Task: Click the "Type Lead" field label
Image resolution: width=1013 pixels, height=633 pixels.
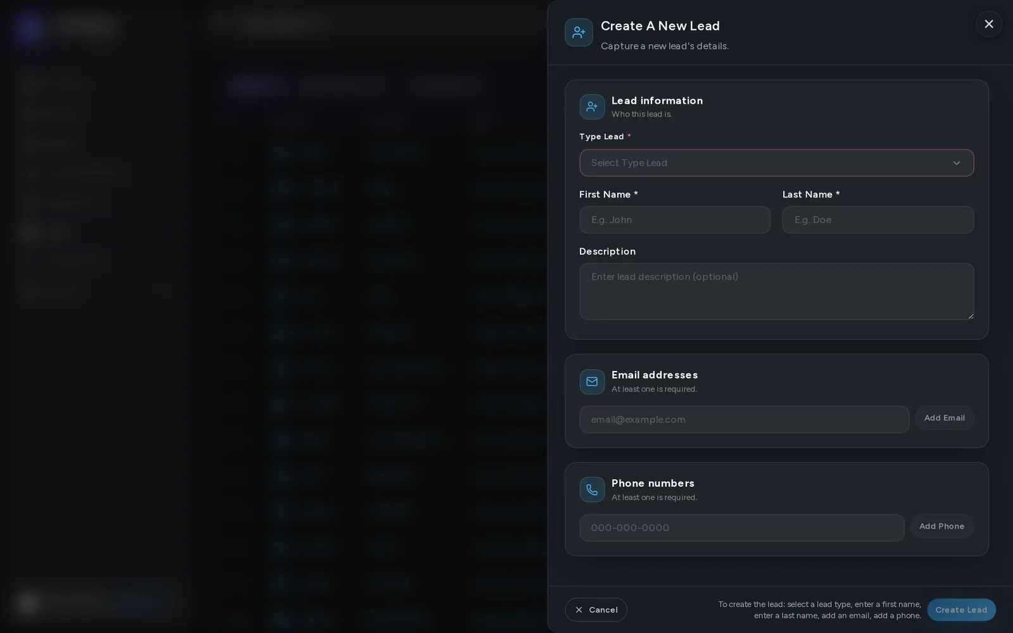Action: [601, 136]
